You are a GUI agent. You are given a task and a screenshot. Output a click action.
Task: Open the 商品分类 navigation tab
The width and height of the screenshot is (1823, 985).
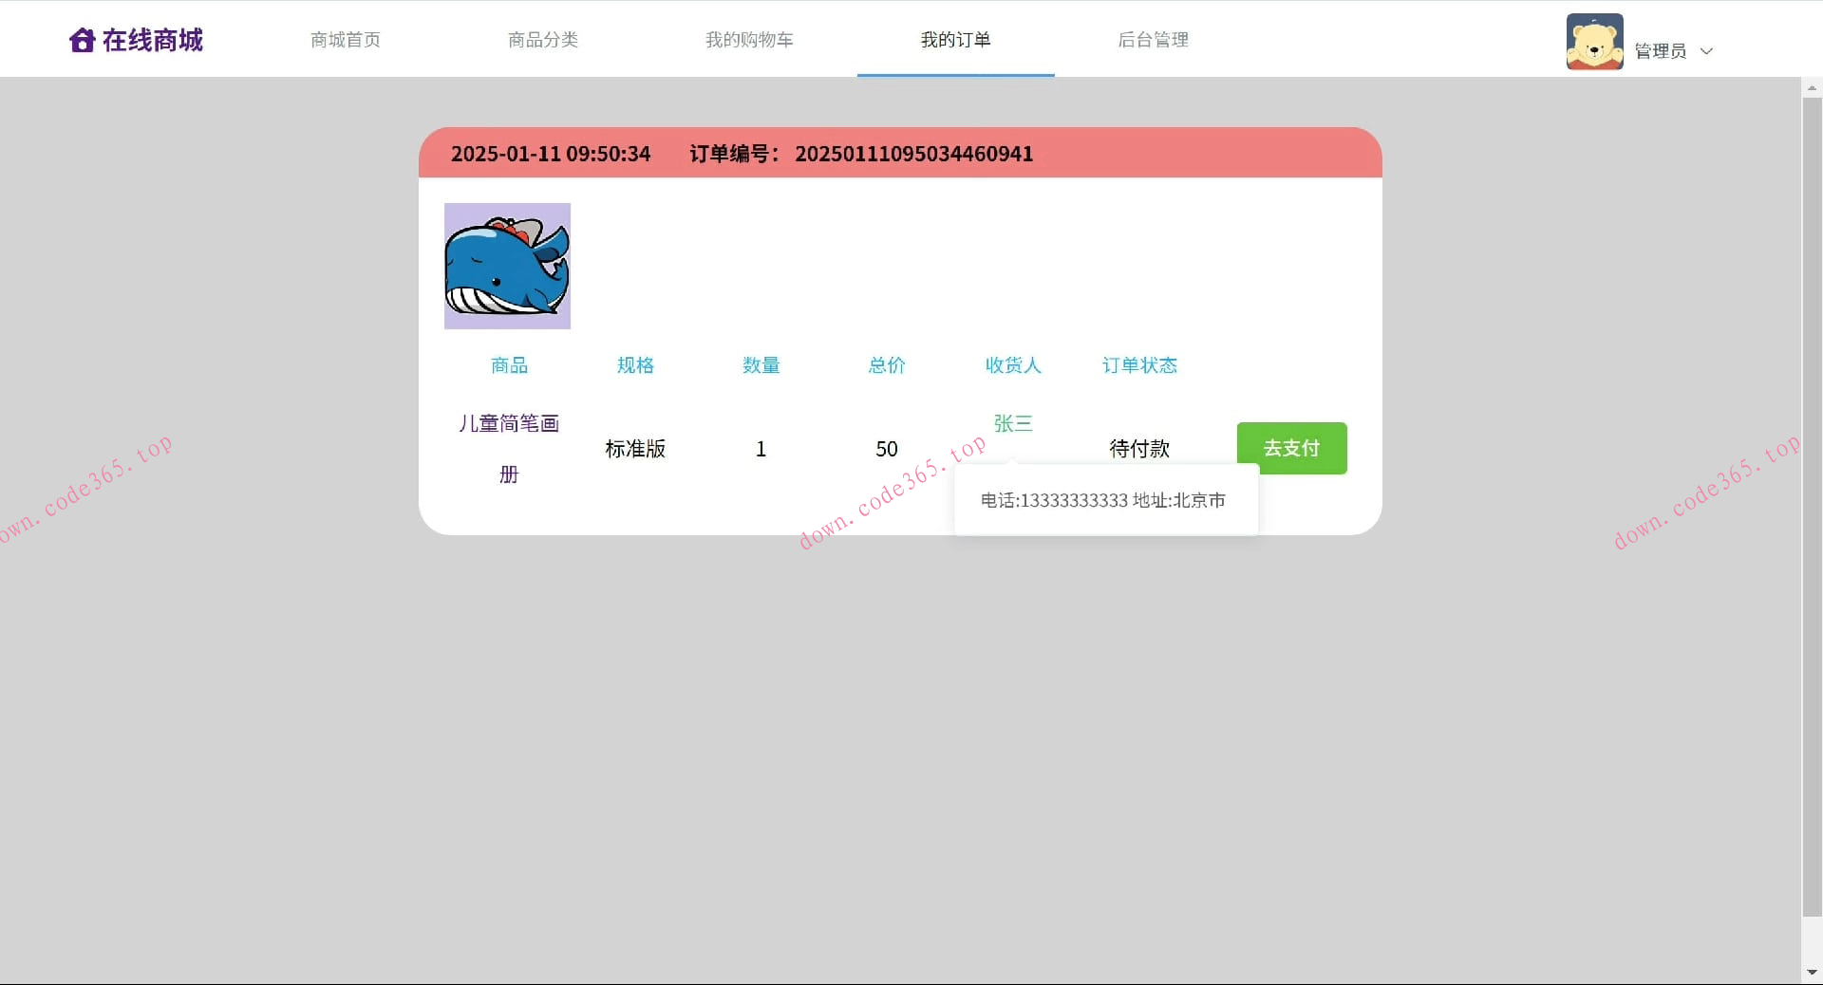[542, 40]
